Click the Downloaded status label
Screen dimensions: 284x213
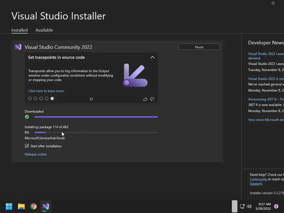[34, 111]
